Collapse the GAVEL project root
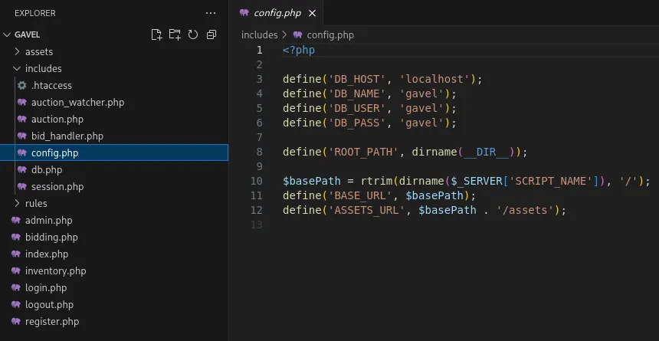The width and height of the screenshot is (659, 341). [x=8, y=34]
